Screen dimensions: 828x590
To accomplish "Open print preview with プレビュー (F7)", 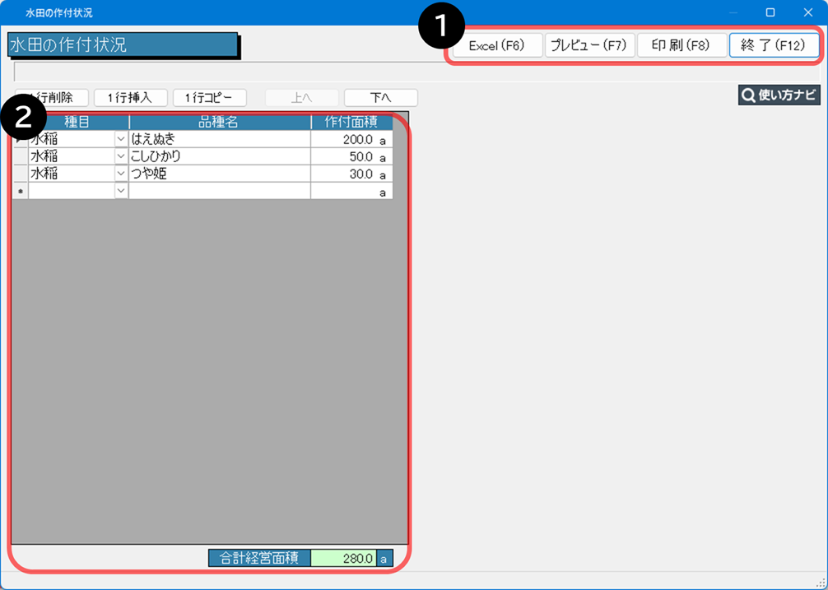I will pos(589,45).
